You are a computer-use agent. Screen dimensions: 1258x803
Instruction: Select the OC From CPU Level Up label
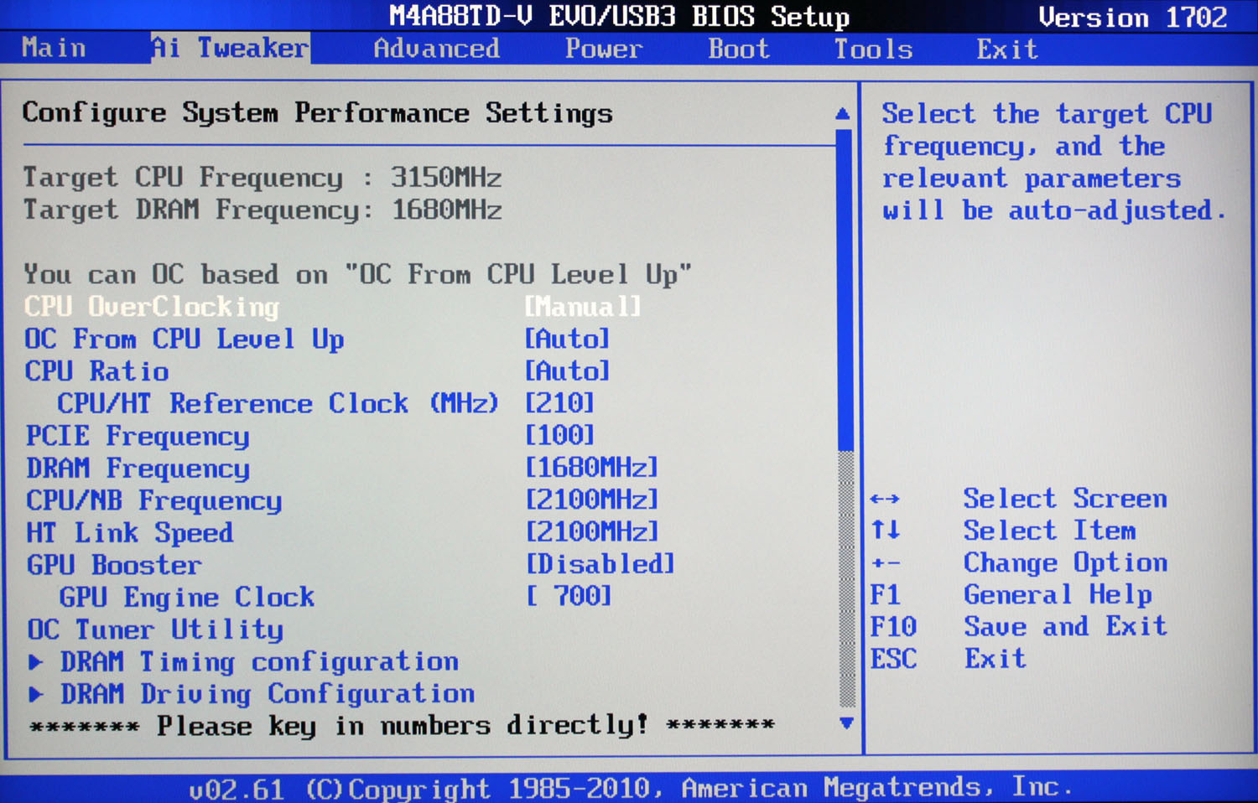coord(184,339)
